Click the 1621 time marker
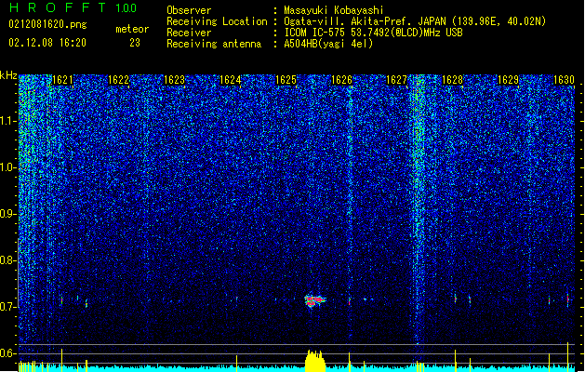This screenshot has height=372, width=585. click(x=62, y=80)
